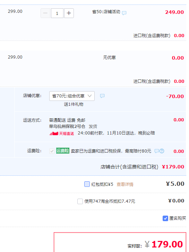Click the 运费险 question mark help icon

[x=162, y=151]
